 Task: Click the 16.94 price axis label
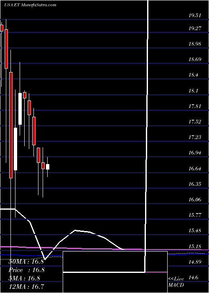tap(195, 153)
